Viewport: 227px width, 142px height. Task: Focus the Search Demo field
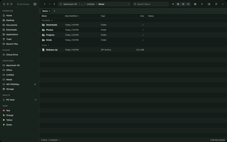151,4
